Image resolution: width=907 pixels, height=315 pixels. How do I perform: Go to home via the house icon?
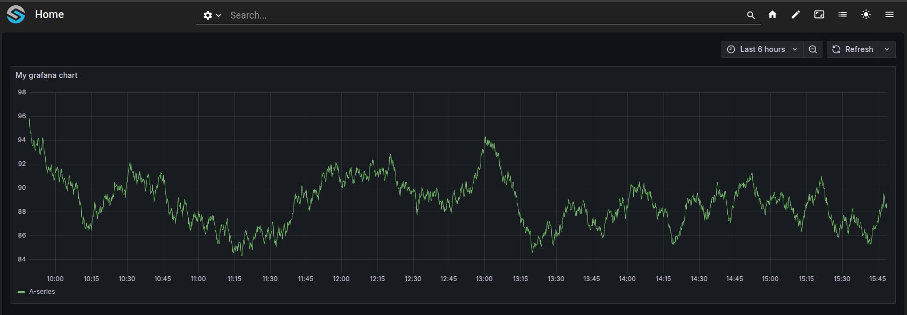(x=772, y=14)
